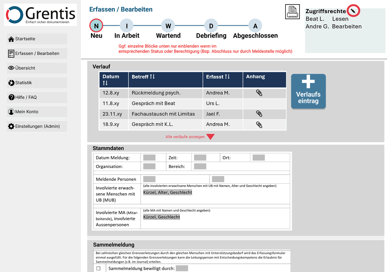
Task: Open Übersicht with the eye icon
Action: click(x=37, y=68)
